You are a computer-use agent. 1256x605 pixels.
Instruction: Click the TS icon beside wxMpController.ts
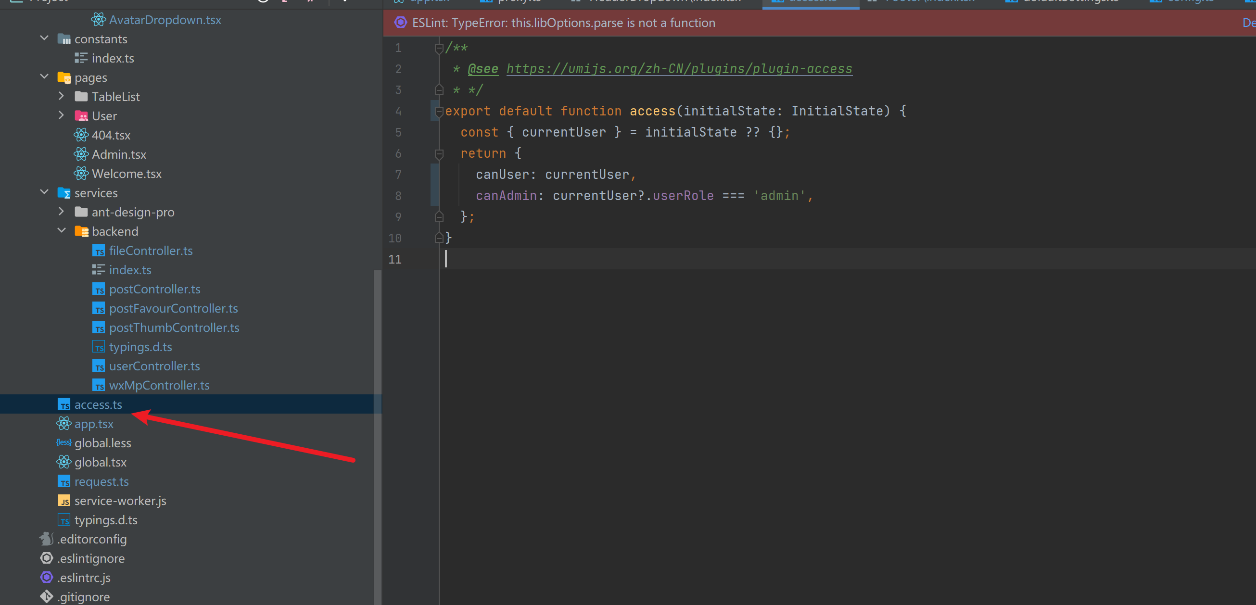tap(99, 386)
